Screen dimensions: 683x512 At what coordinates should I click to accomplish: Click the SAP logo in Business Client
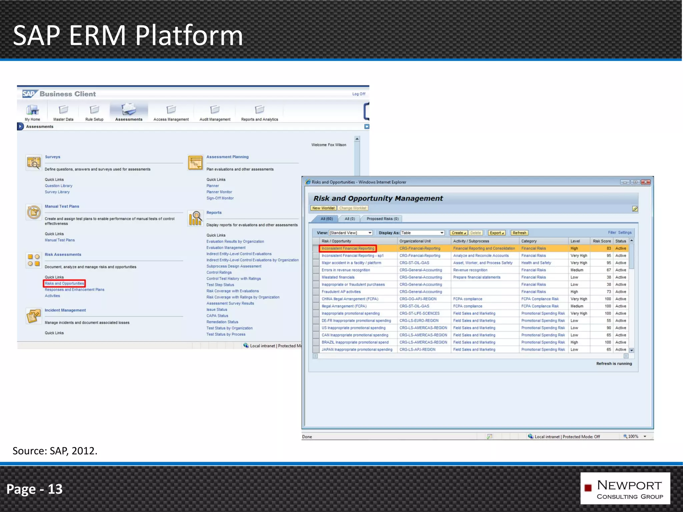click(x=29, y=94)
